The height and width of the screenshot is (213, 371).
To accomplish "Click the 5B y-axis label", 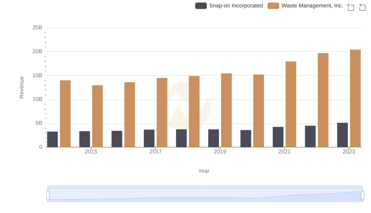I will pyautogui.click(x=39, y=123).
